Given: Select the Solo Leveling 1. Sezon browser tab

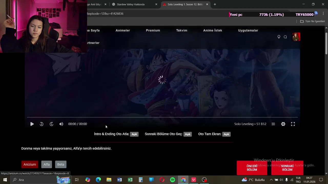Looking at the screenshot, I should tap(186, 4).
